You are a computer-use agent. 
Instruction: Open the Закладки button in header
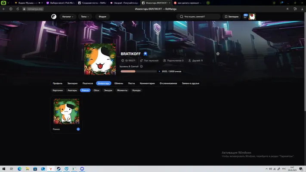232,17
